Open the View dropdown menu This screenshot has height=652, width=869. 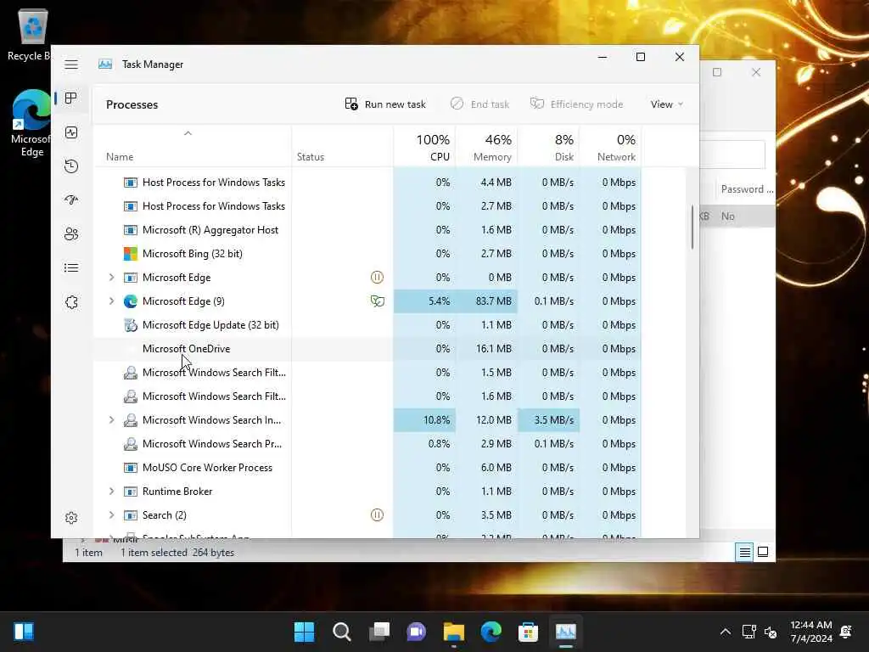tap(667, 104)
